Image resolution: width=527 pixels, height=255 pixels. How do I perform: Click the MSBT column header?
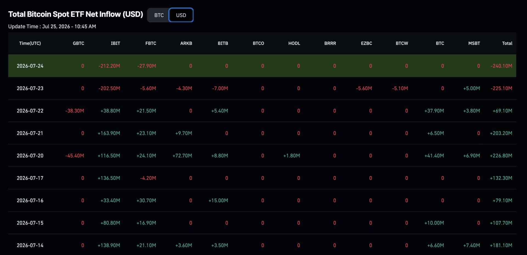[x=474, y=43]
